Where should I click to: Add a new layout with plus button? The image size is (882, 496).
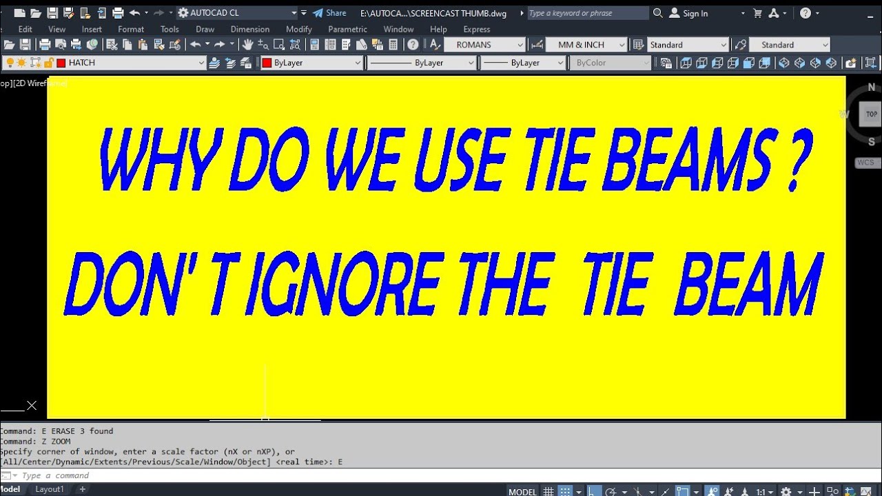pyautogui.click(x=83, y=489)
